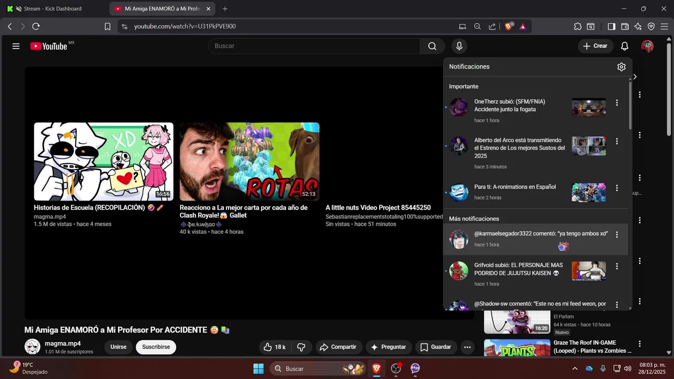Click the notifications panel scrollbar
674x379 pixels.
pyautogui.click(x=630, y=105)
